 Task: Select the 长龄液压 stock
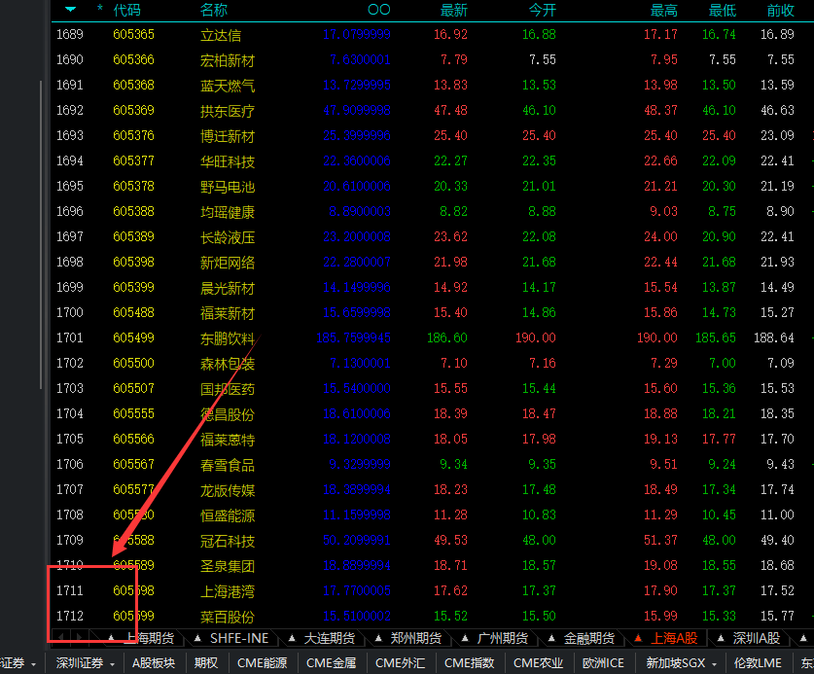[228, 237]
